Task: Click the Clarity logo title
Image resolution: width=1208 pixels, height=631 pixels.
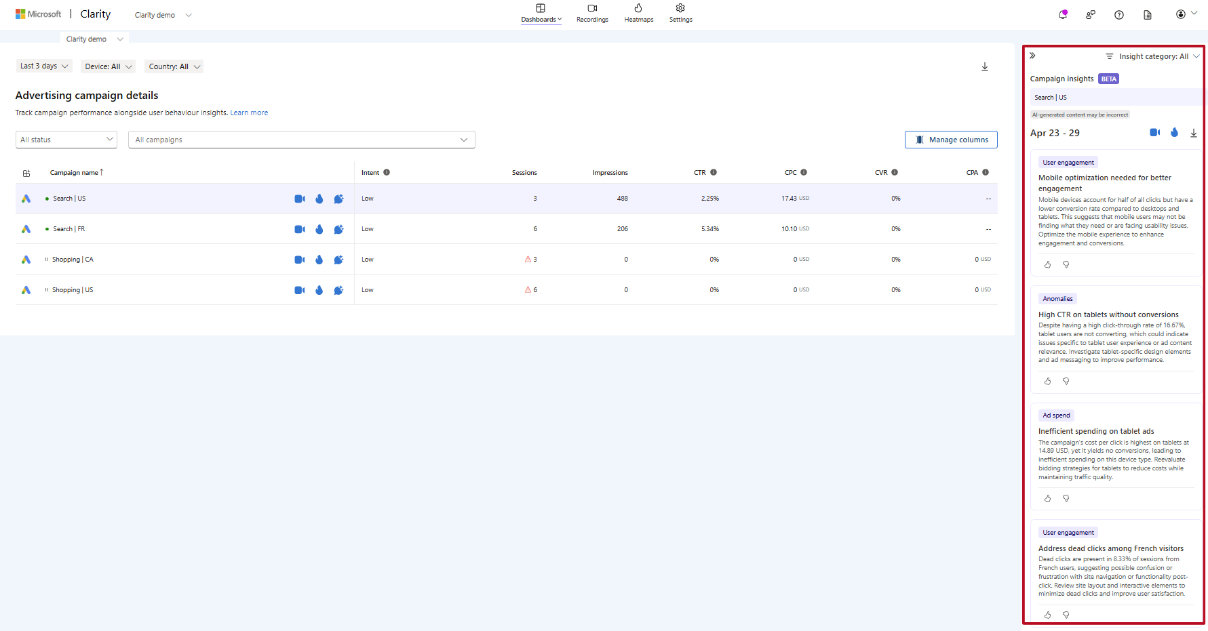Action: tap(95, 14)
